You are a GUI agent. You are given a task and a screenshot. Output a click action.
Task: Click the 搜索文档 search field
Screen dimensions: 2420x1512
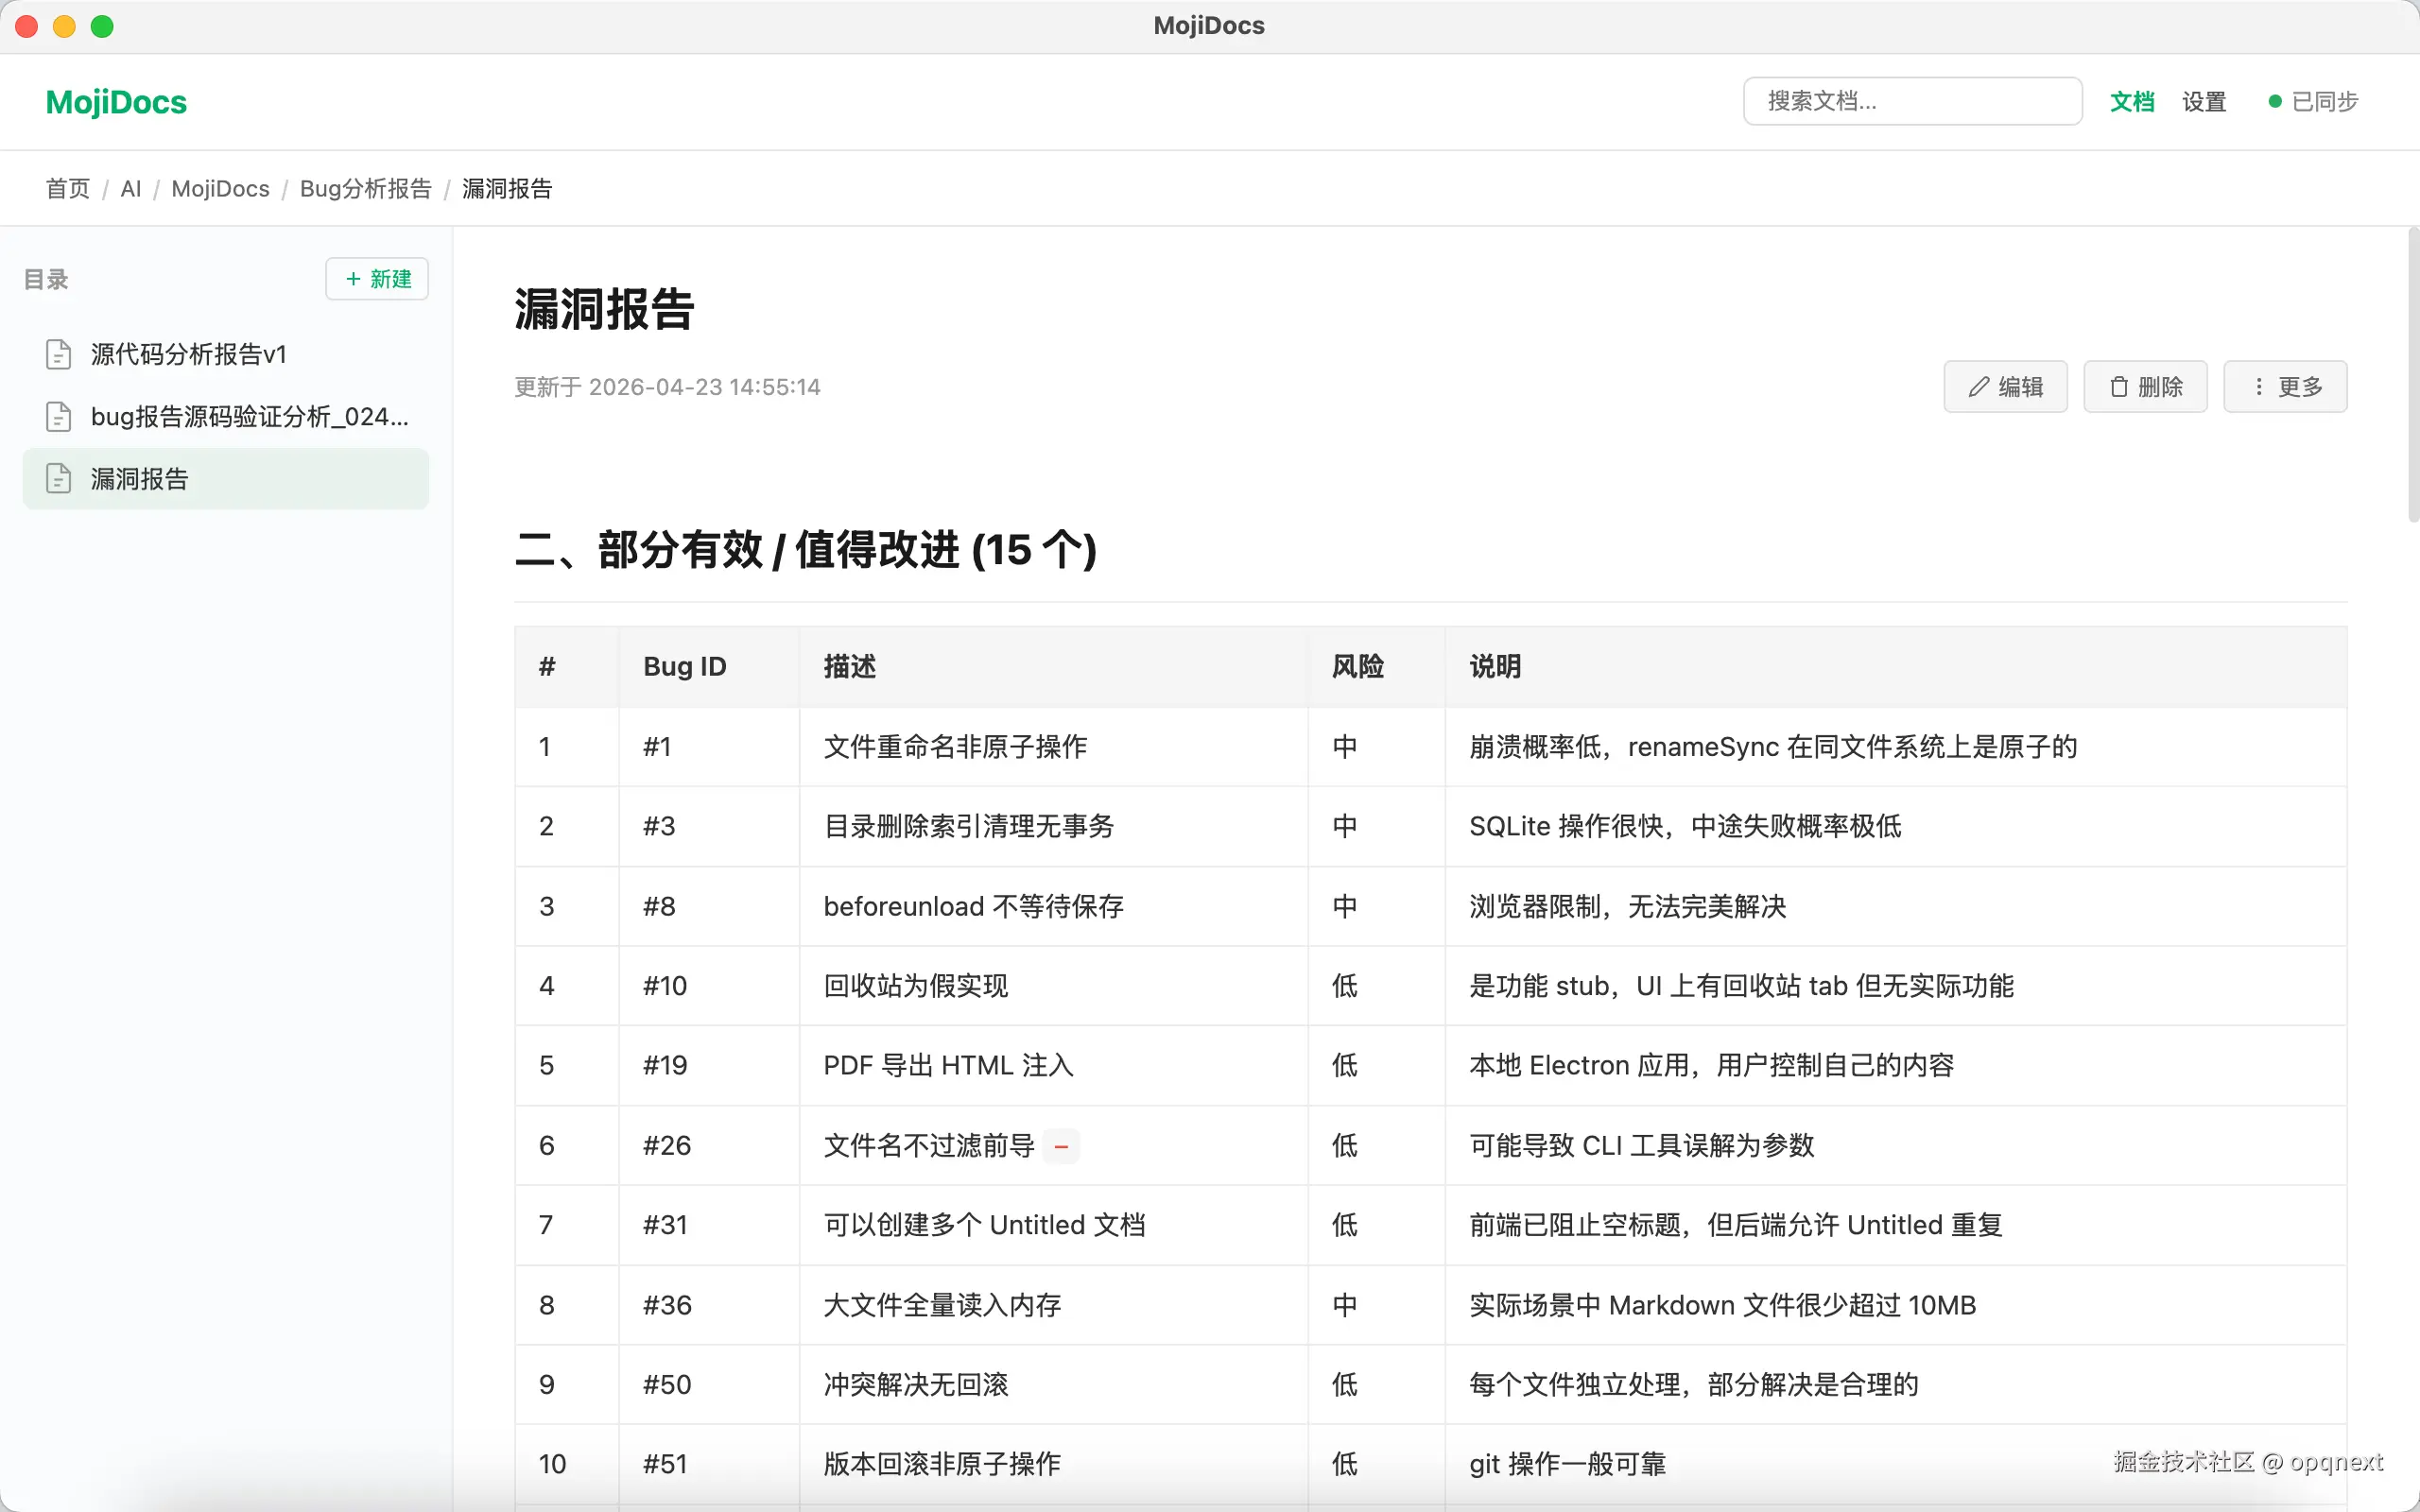1911,101
